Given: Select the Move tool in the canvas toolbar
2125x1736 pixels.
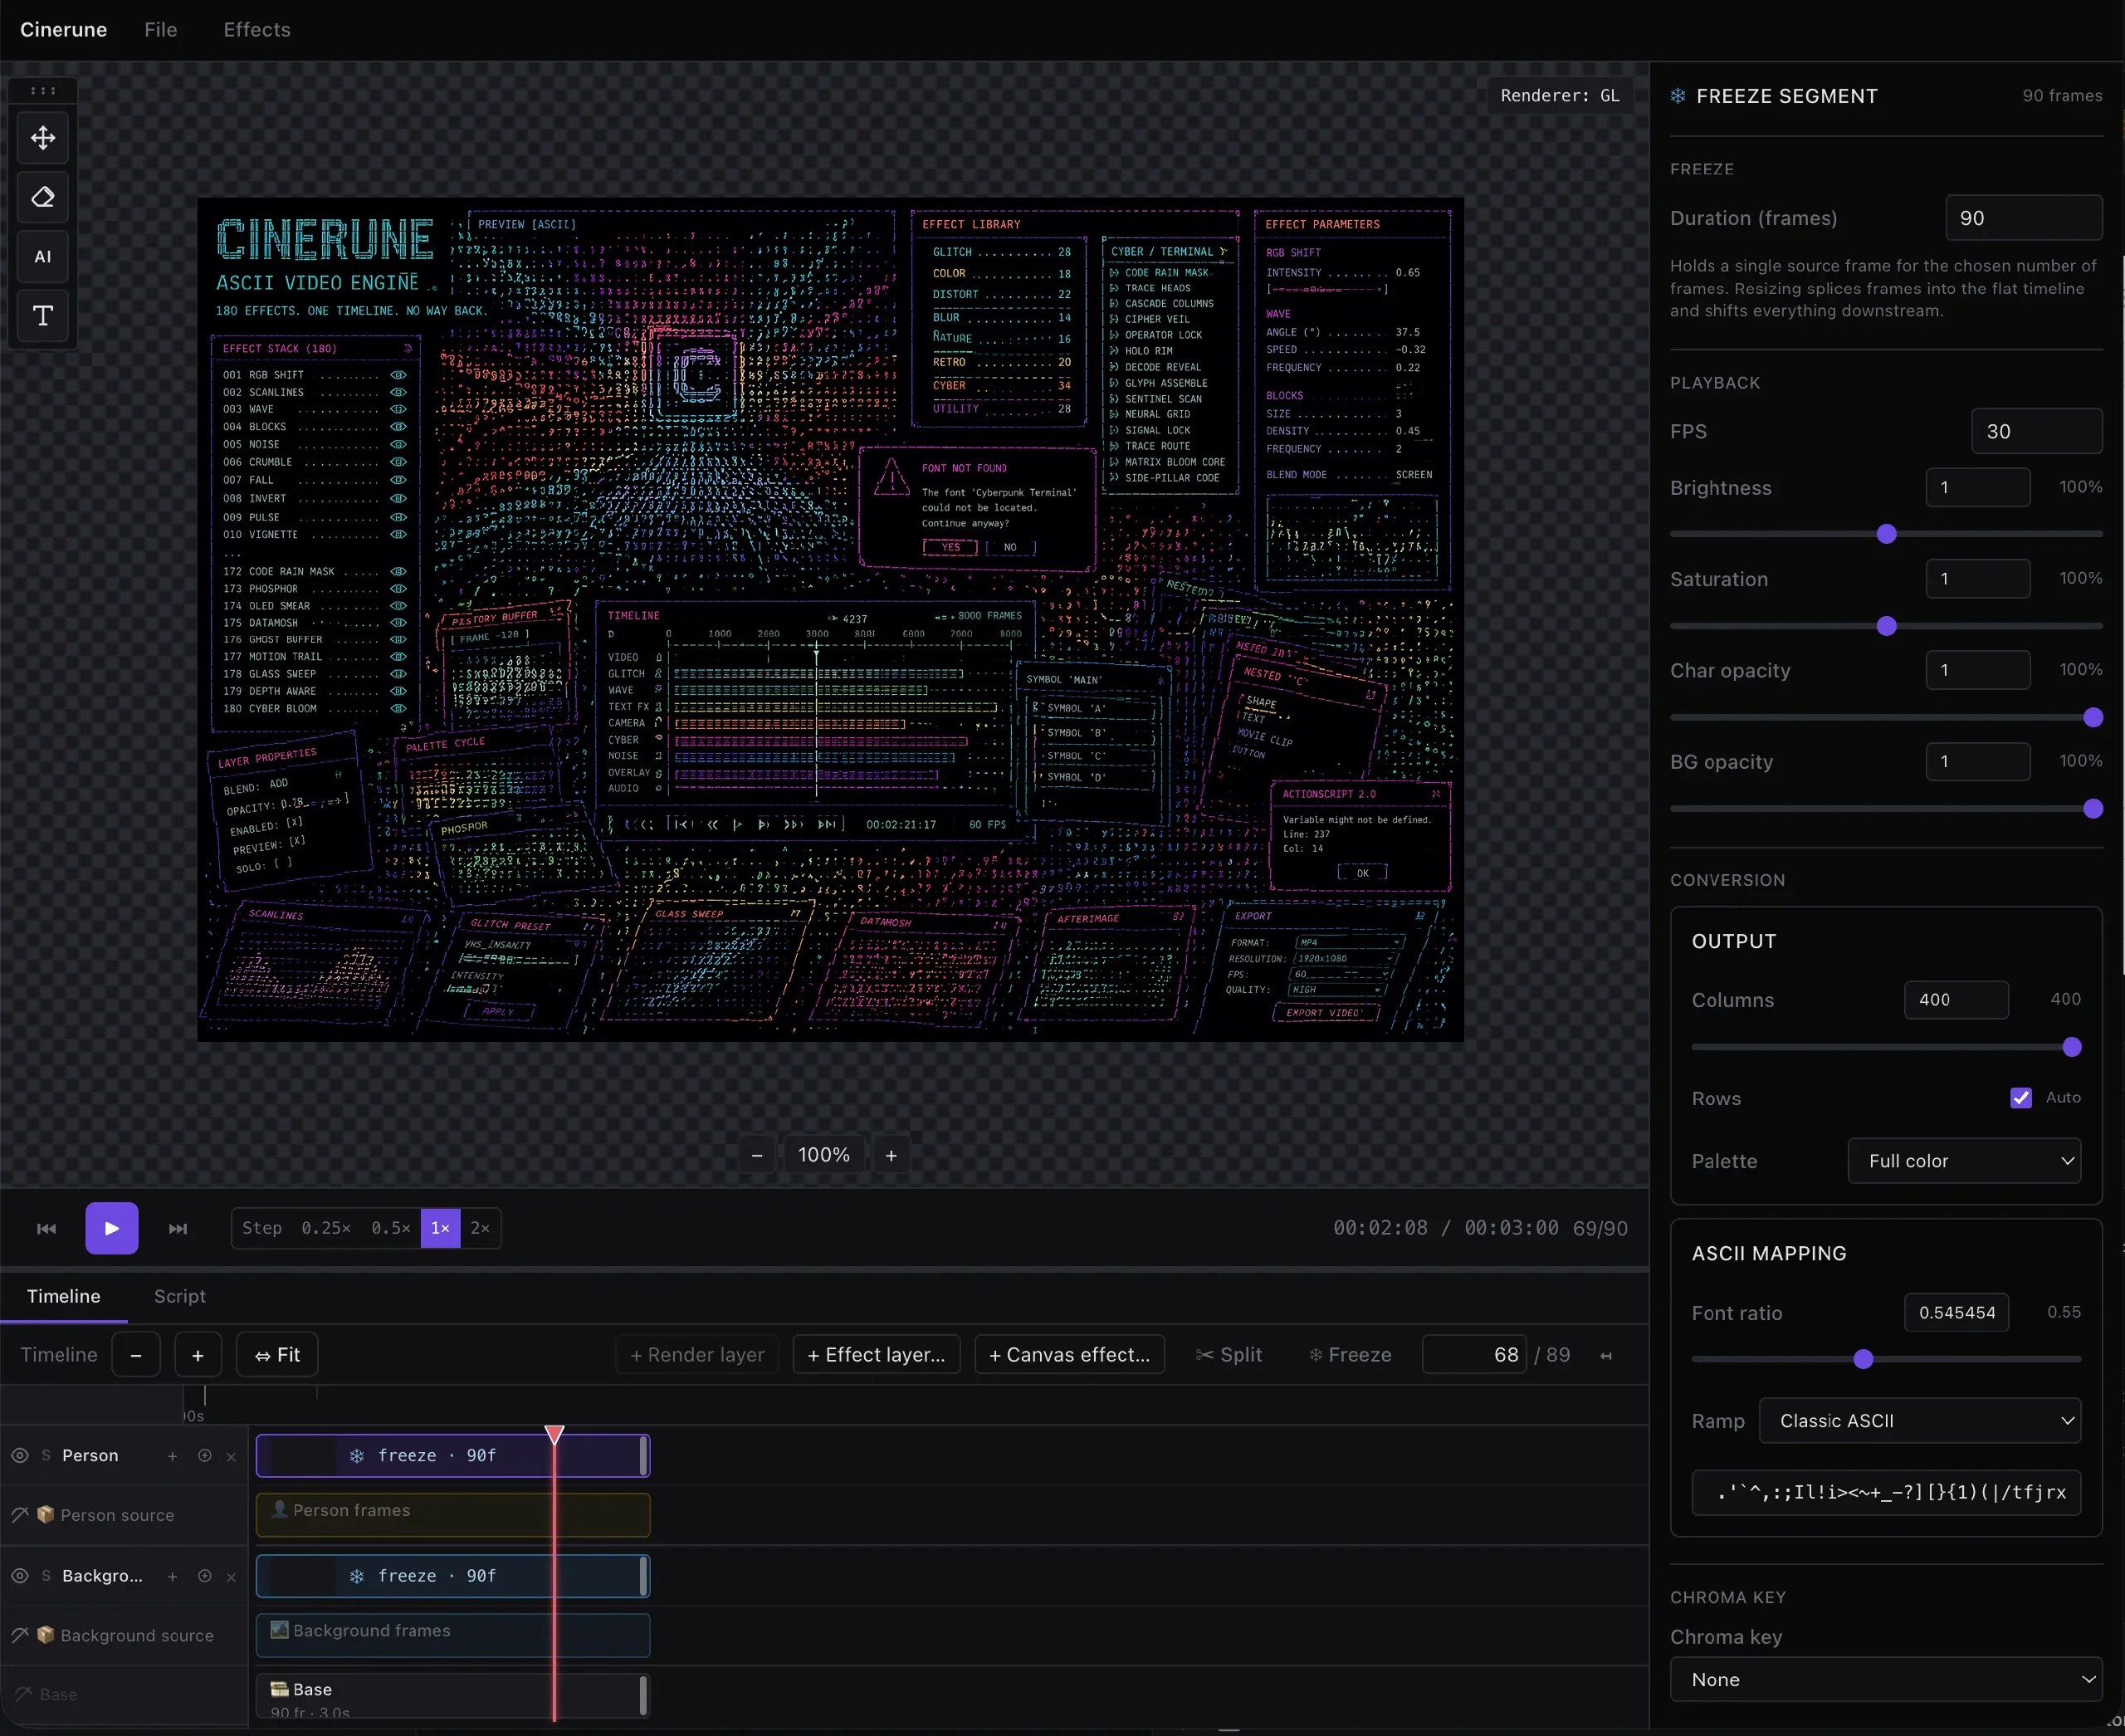Looking at the screenshot, I should 43,138.
